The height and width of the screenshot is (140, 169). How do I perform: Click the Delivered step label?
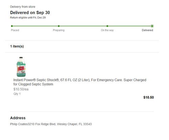tap(147, 30)
